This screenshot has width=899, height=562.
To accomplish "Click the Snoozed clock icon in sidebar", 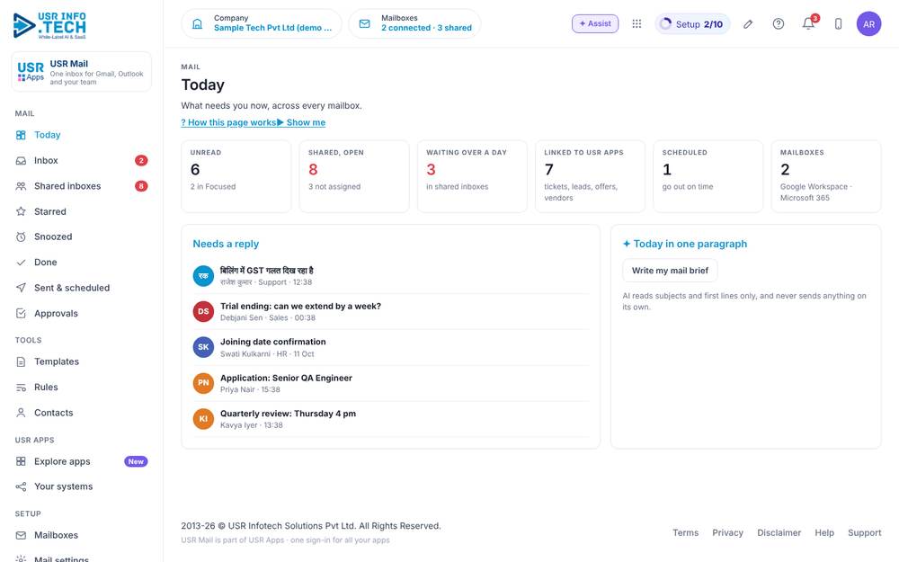I will pyautogui.click(x=22, y=236).
